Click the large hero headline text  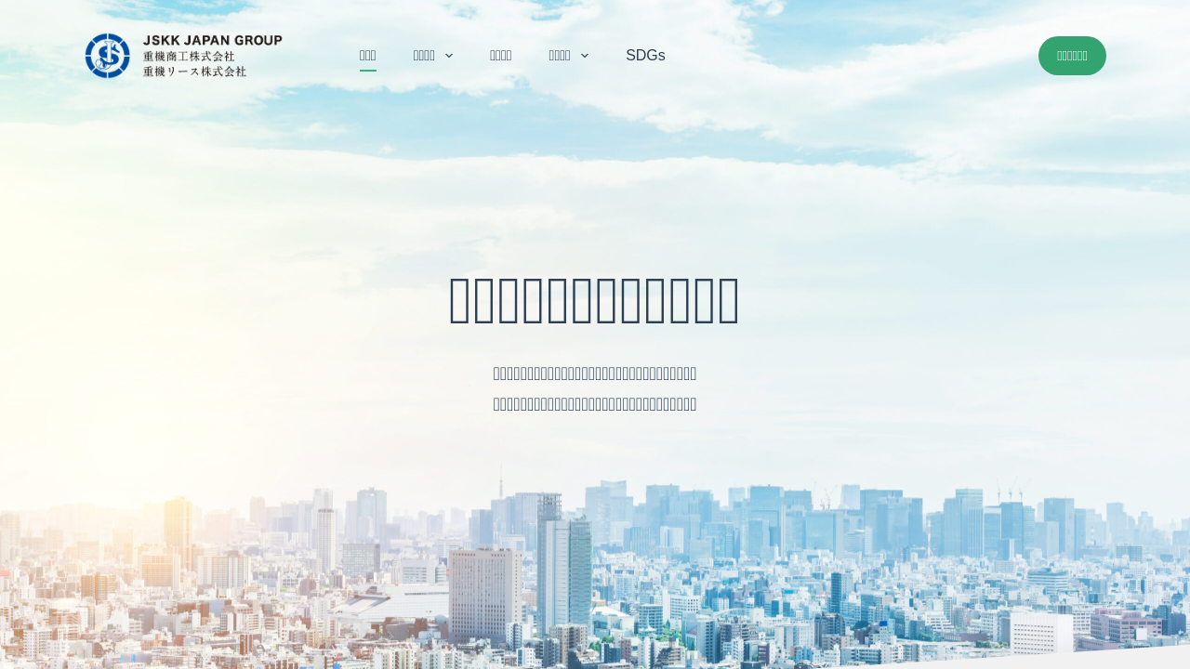594,301
